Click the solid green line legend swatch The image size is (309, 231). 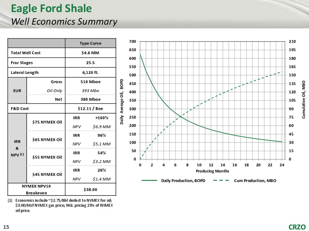149,181
